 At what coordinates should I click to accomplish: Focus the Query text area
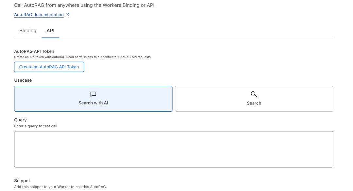click(x=174, y=149)
